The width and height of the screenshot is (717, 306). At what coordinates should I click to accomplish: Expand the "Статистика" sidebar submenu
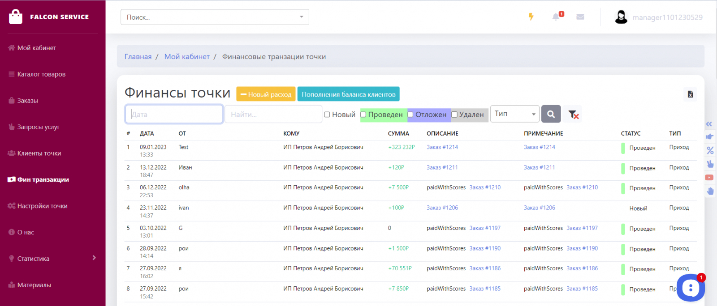click(x=94, y=258)
